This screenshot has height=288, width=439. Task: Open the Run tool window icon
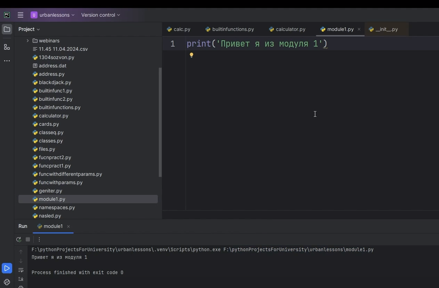point(7,268)
